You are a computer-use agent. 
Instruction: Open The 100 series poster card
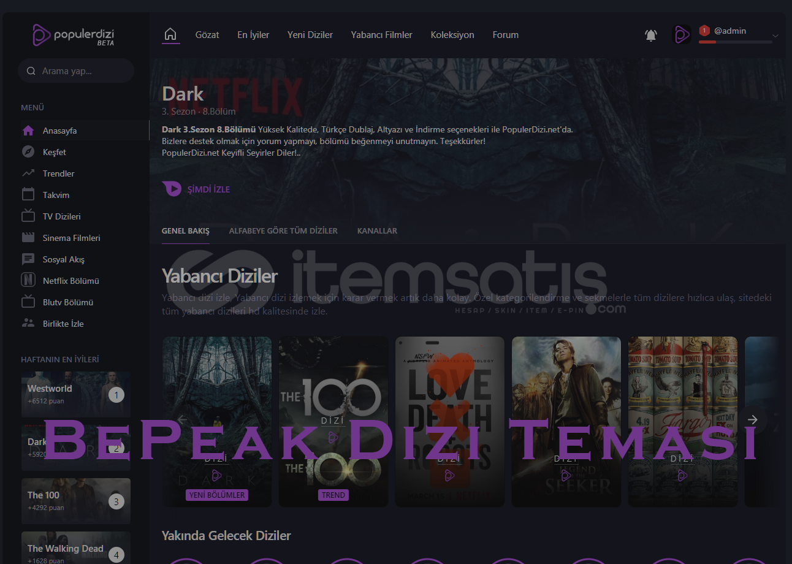click(x=333, y=422)
